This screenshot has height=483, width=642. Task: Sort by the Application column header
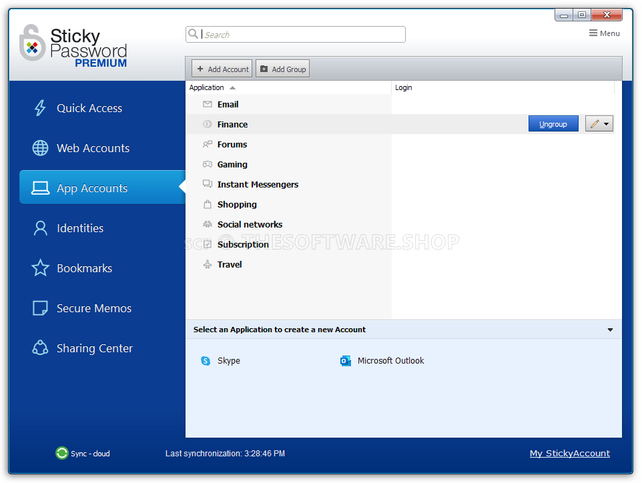click(x=289, y=87)
